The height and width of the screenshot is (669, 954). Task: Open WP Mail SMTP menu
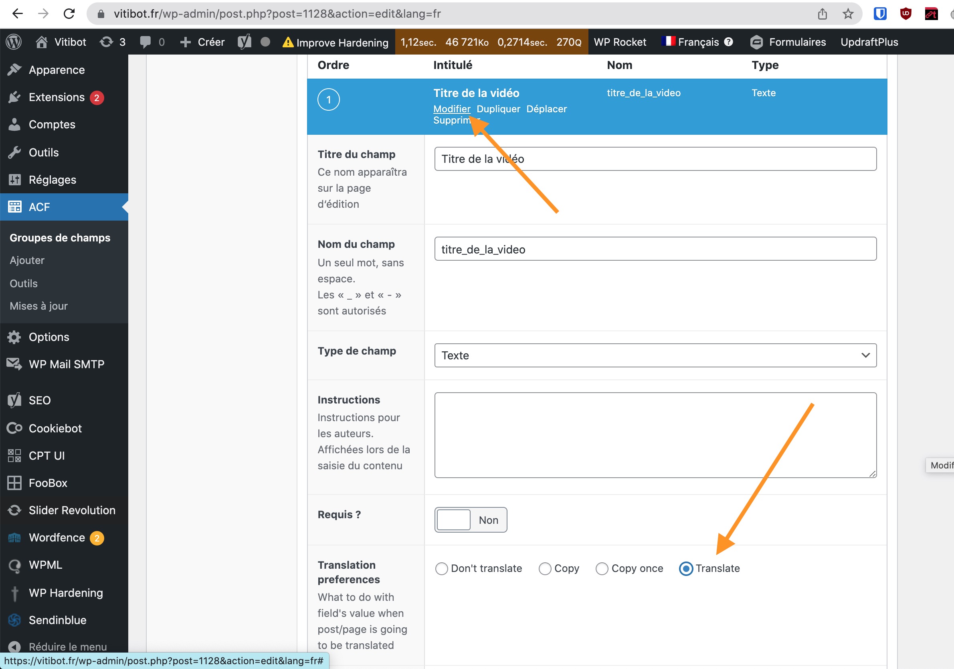pos(64,364)
